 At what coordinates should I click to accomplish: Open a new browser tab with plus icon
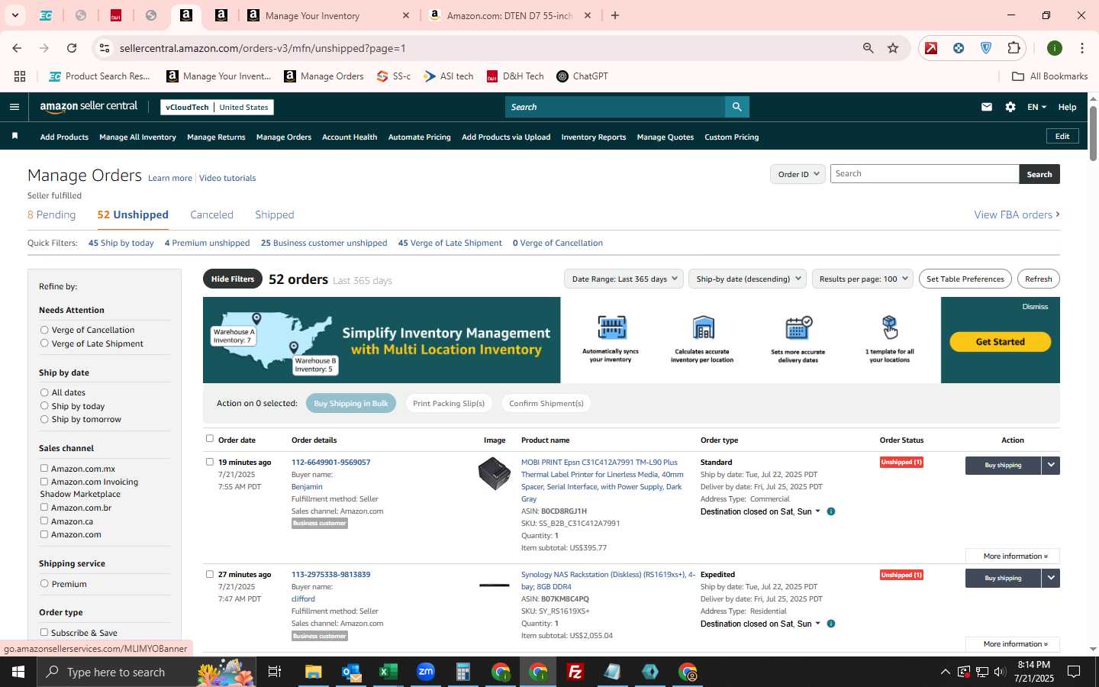click(615, 15)
